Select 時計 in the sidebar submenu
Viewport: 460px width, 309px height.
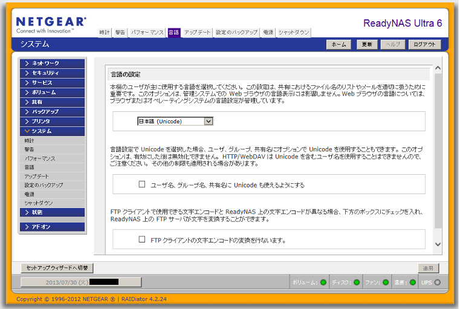(x=52, y=140)
